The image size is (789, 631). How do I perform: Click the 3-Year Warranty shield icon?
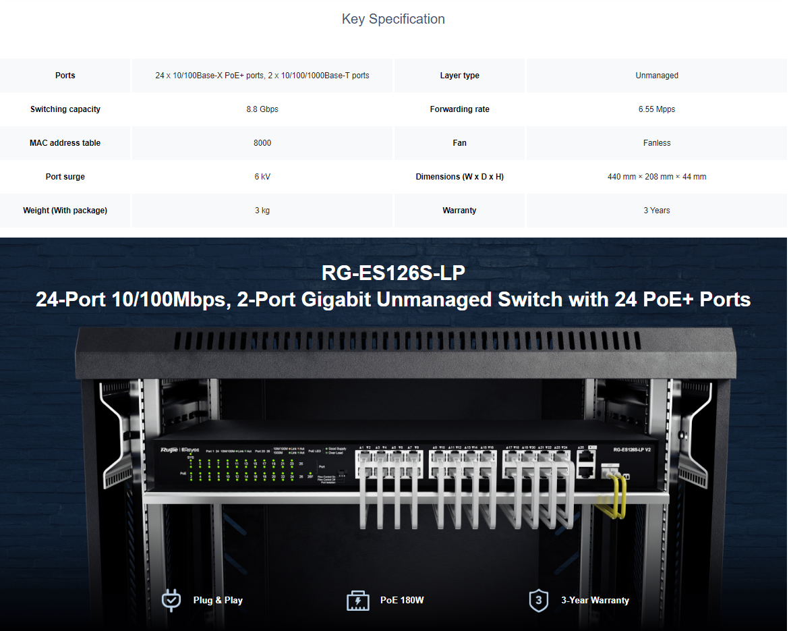(538, 600)
